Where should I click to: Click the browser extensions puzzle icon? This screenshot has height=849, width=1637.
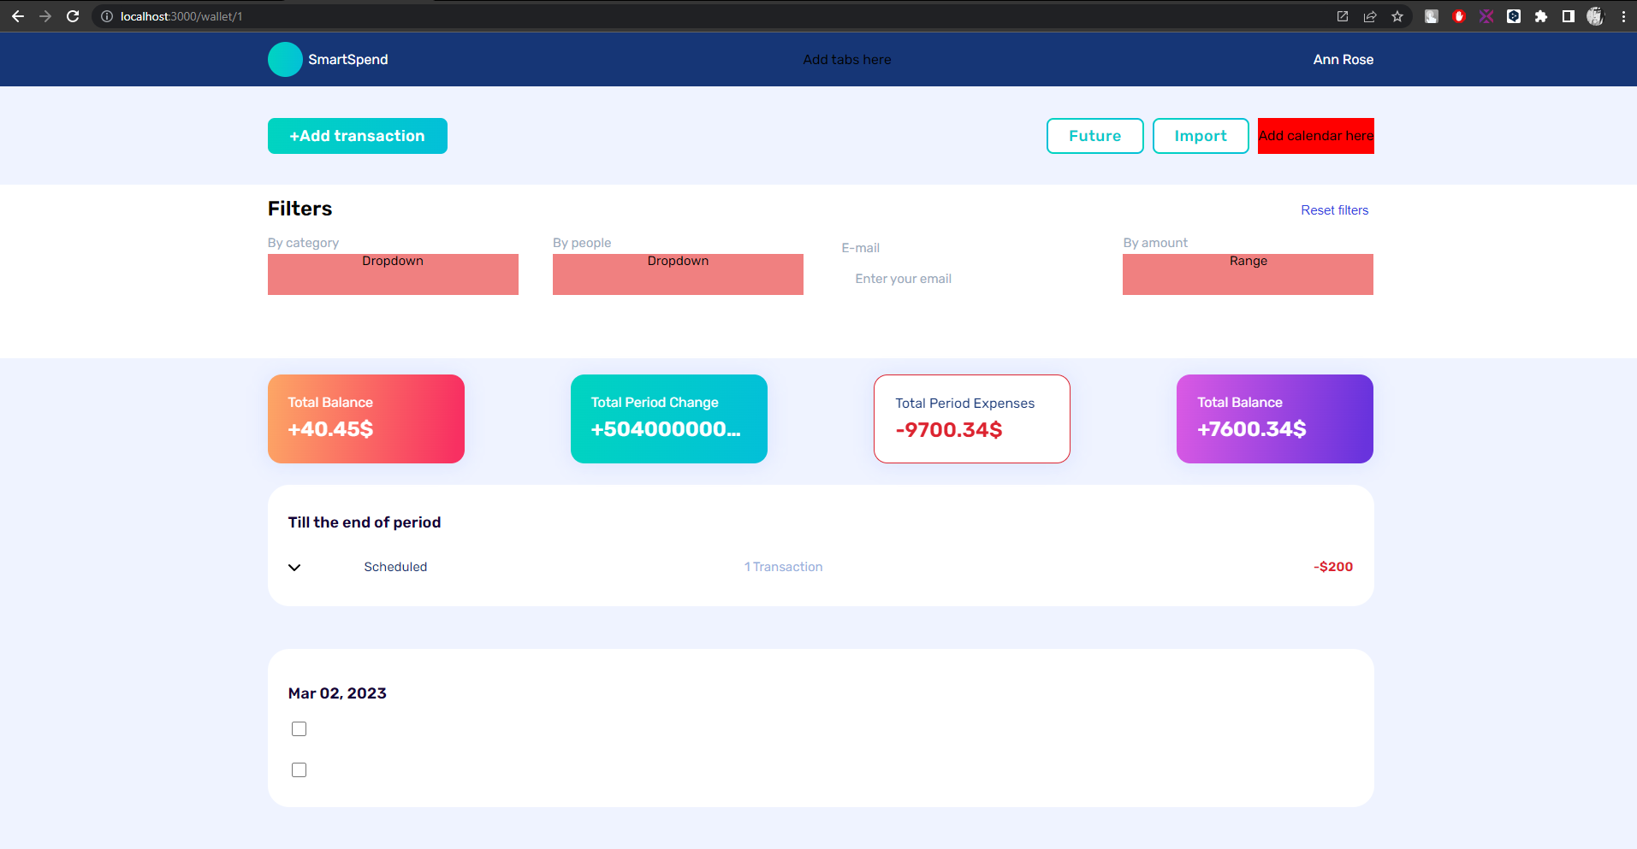coord(1541,16)
